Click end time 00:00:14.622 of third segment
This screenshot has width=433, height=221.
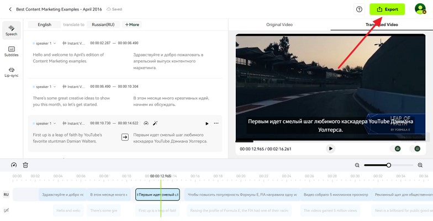pyautogui.click(x=128, y=123)
